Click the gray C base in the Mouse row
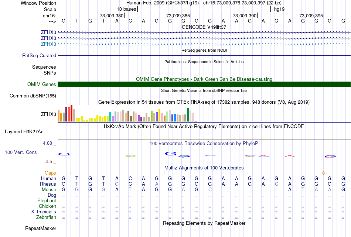351x237 pixels. point(210,190)
